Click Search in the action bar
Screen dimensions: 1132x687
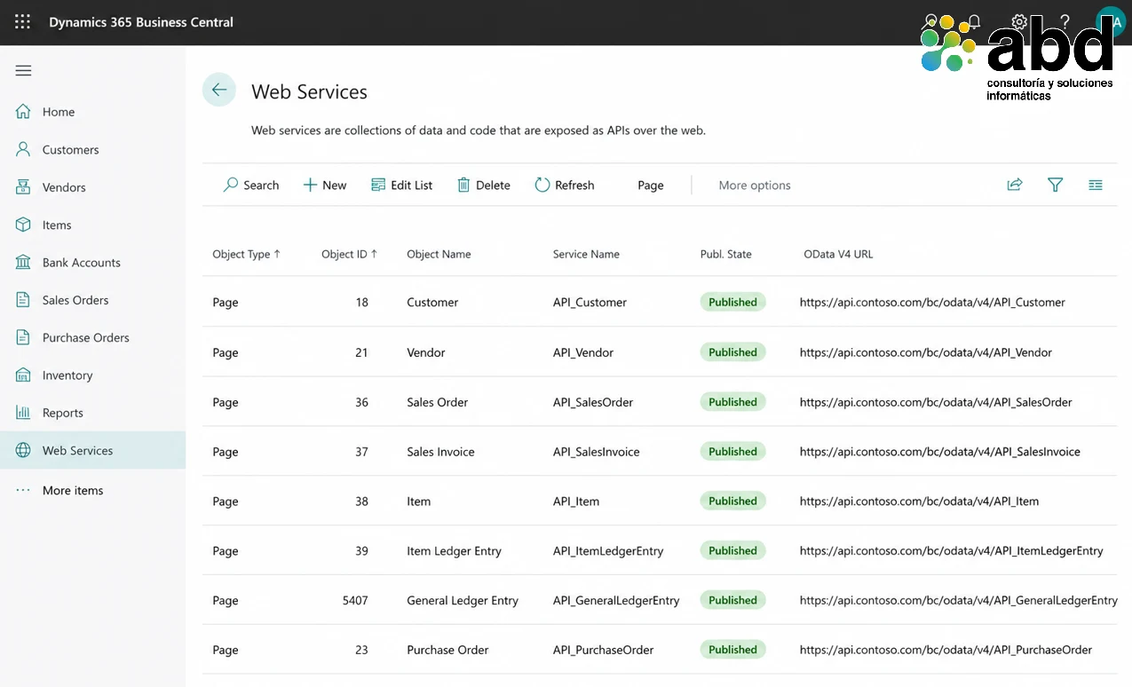(251, 185)
